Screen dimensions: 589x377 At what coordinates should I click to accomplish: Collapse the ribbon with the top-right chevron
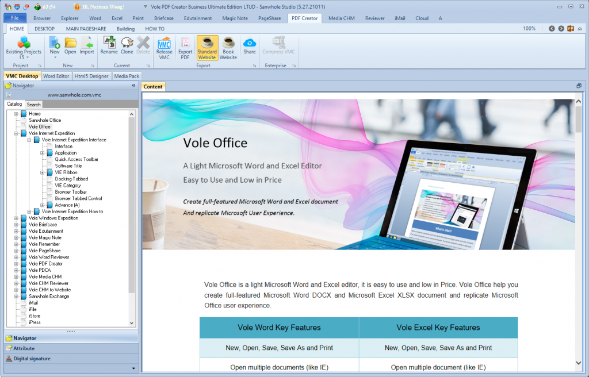tap(580, 29)
